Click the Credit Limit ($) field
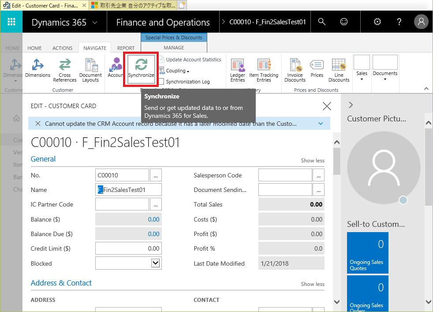433x312 pixels. click(x=128, y=248)
